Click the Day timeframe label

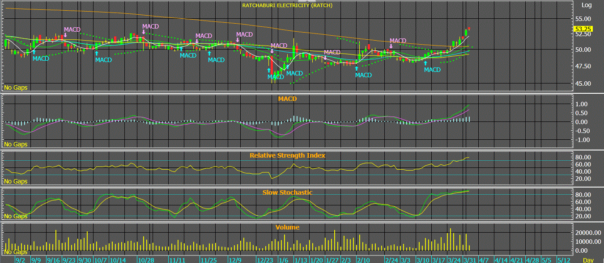(x=588, y=260)
